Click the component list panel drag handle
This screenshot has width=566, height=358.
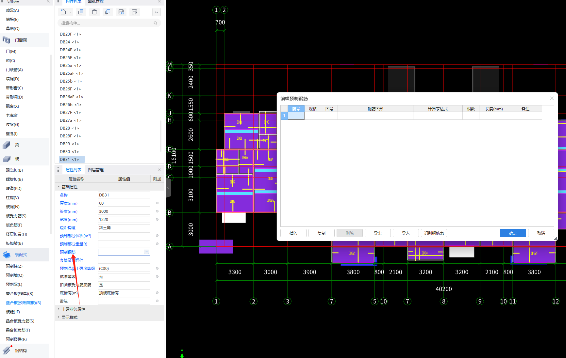pyautogui.click(x=58, y=2)
